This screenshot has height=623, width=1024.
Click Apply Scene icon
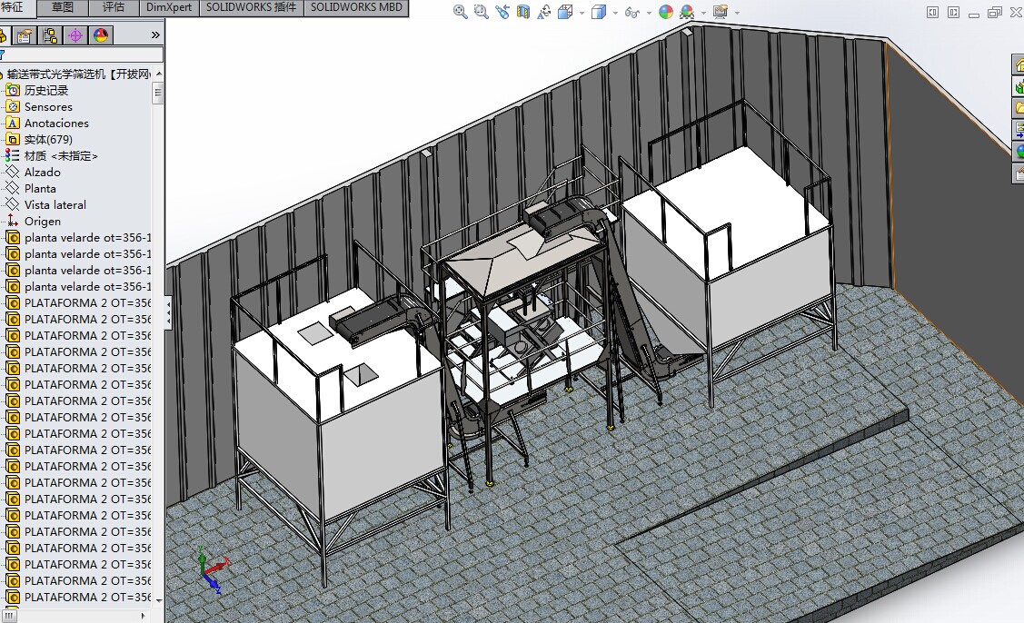coord(686,12)
